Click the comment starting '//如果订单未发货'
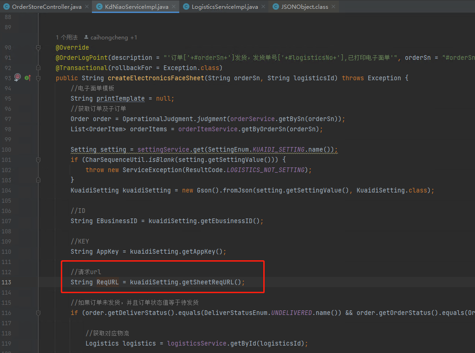The image size is (475, 353). 135,302
